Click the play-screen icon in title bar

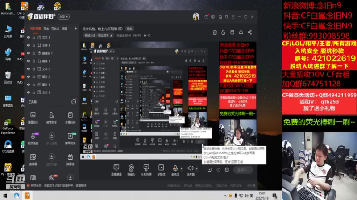(213, 17)
